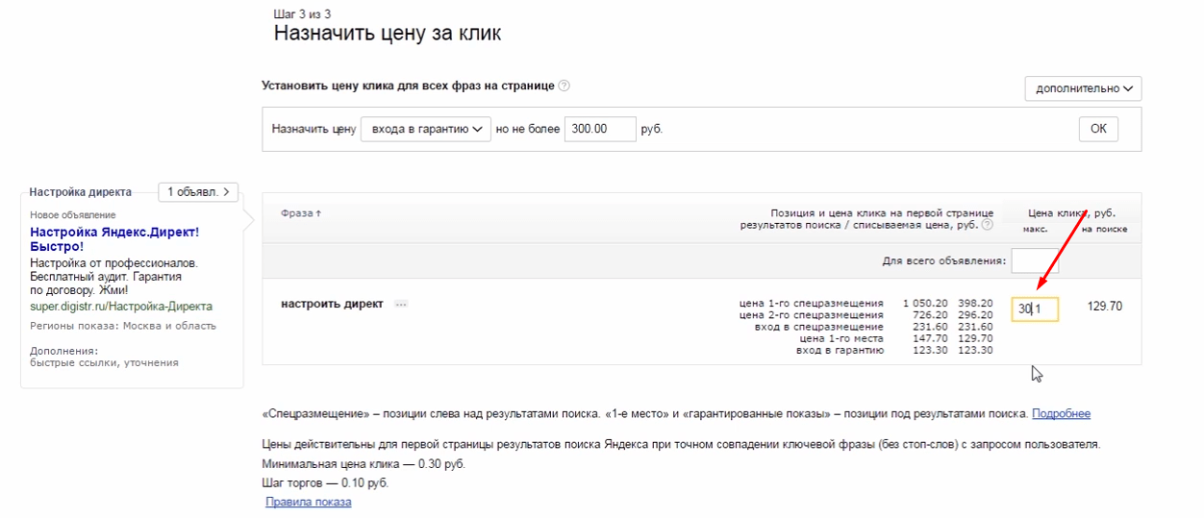Screen dimensions: 1204x518
Task: Select the 1 050.20 first special placement price
Action: (924, 304)
